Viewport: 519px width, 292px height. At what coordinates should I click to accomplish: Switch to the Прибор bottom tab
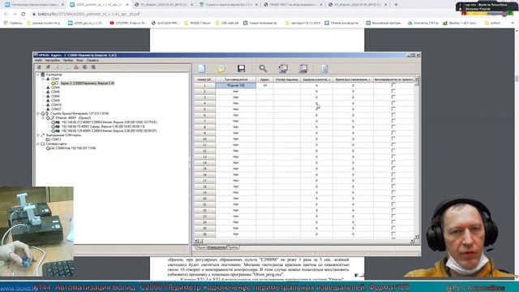233,247
